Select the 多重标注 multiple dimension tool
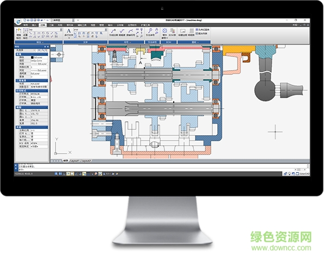Image resolution: width=324 pixels, height=258 pixels. (x=26, y=34)
